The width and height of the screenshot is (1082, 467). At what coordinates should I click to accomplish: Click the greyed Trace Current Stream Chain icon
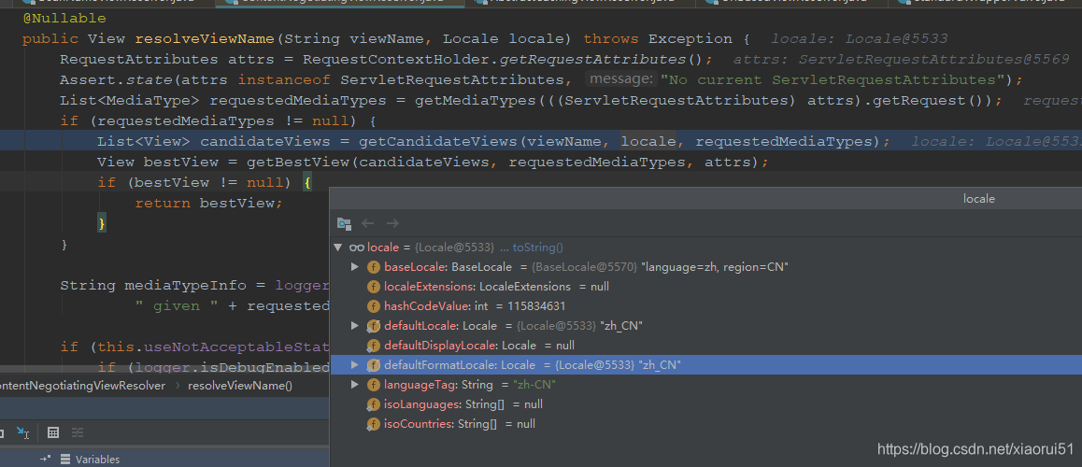click(78, 432)
